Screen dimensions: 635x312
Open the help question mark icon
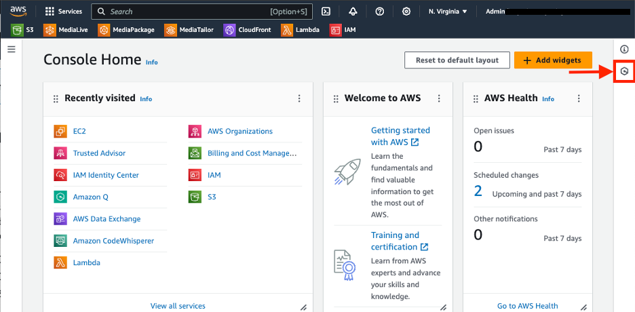pyautogui.click(x=379, y=12)
